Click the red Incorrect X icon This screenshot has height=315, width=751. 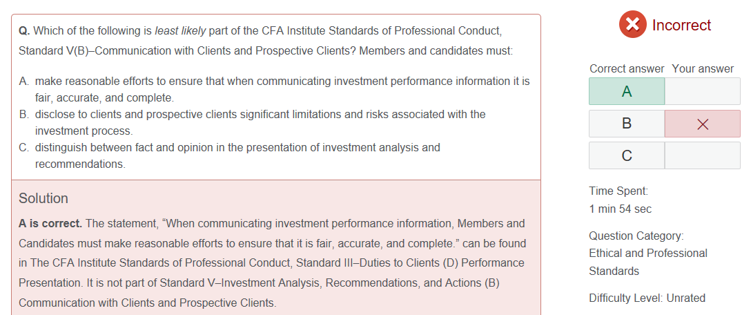click(633, 24)
